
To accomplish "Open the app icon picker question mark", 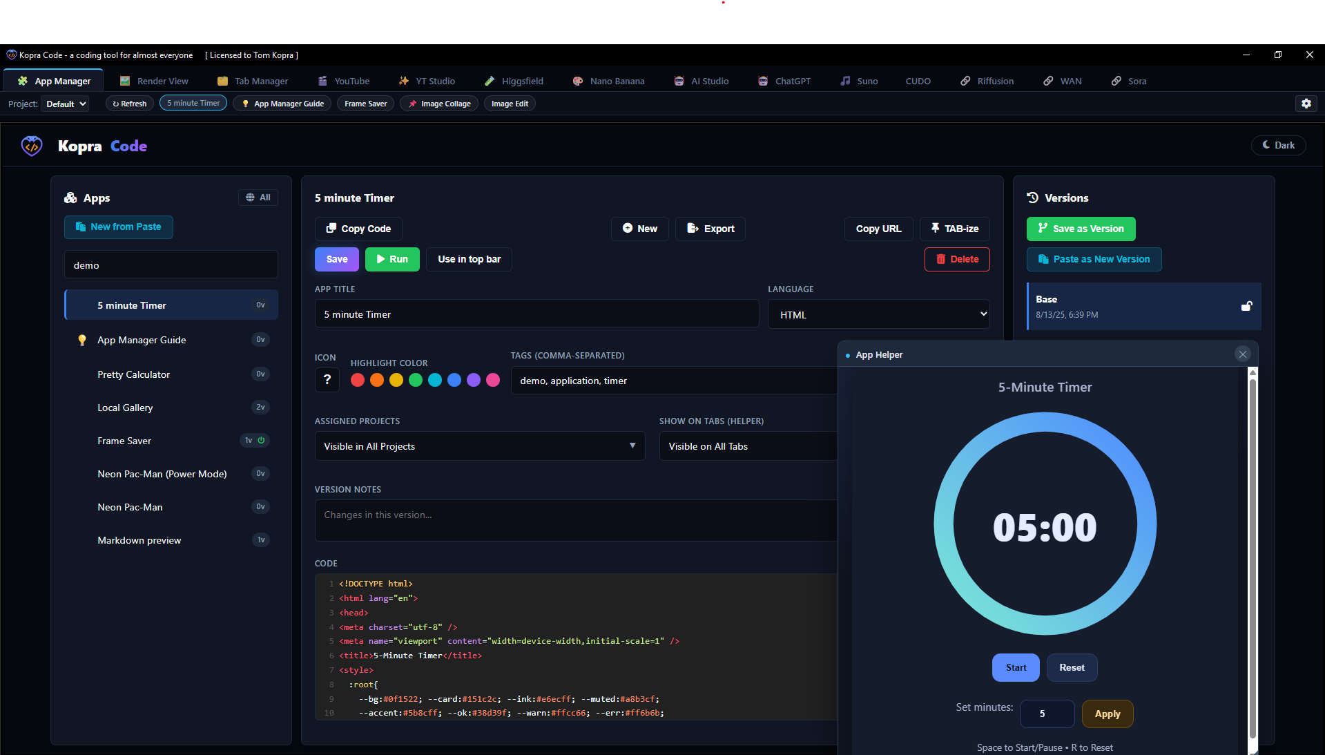I will tap(327, 380).
